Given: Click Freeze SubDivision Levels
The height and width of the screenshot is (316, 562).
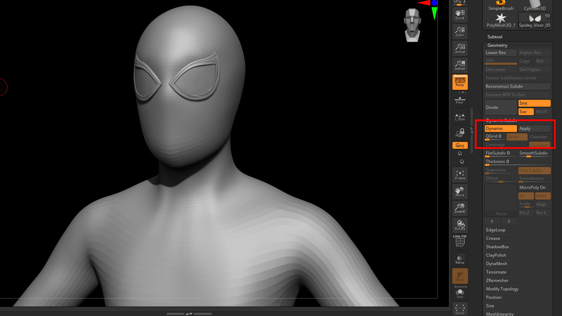Looking at the screenshot, I should coord(517,78).
